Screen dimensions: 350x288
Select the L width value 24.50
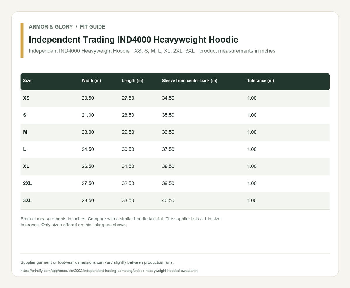pyautogui.click(x=88, y=149)
